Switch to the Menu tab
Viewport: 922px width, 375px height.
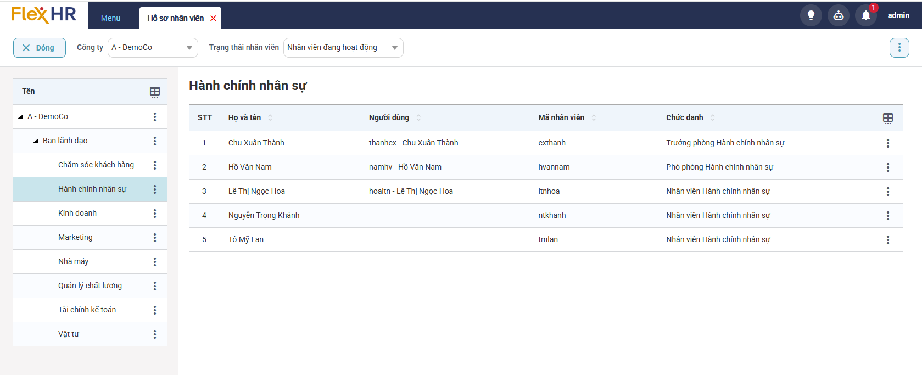(x=110, y=18)
